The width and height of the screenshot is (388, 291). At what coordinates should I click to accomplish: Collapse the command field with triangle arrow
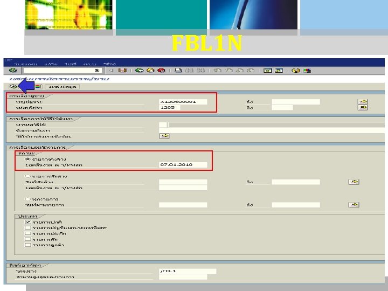(x=111, y=71)
